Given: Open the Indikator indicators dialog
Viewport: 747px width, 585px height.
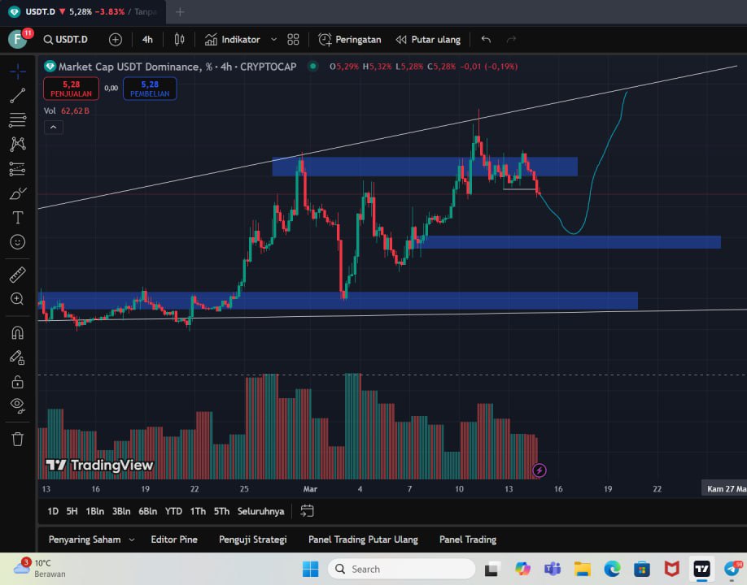Looking at the screenshot, I should (x=233, y=40).
